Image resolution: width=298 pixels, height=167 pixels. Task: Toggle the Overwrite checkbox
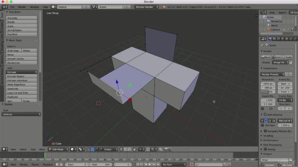(263, 165)
